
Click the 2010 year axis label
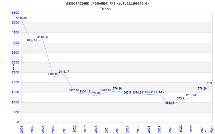[x=64, y=129]
